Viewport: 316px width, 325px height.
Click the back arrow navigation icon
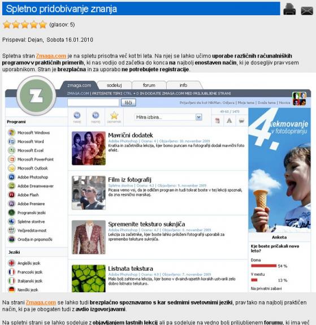pos(77,115)
